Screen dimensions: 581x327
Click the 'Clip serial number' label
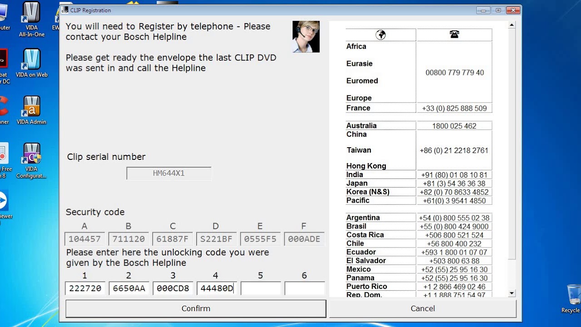[106, 157]
